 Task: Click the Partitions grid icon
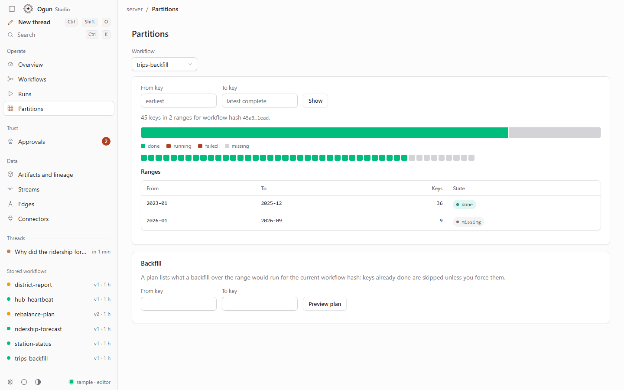click(x=10, y=109)
